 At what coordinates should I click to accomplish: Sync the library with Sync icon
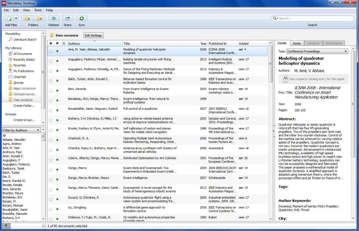click(x=82, y=18)
